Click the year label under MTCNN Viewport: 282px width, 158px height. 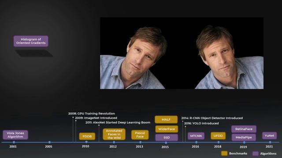point(195,147)
